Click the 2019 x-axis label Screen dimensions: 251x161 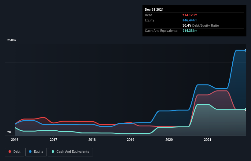coord(131,140)
